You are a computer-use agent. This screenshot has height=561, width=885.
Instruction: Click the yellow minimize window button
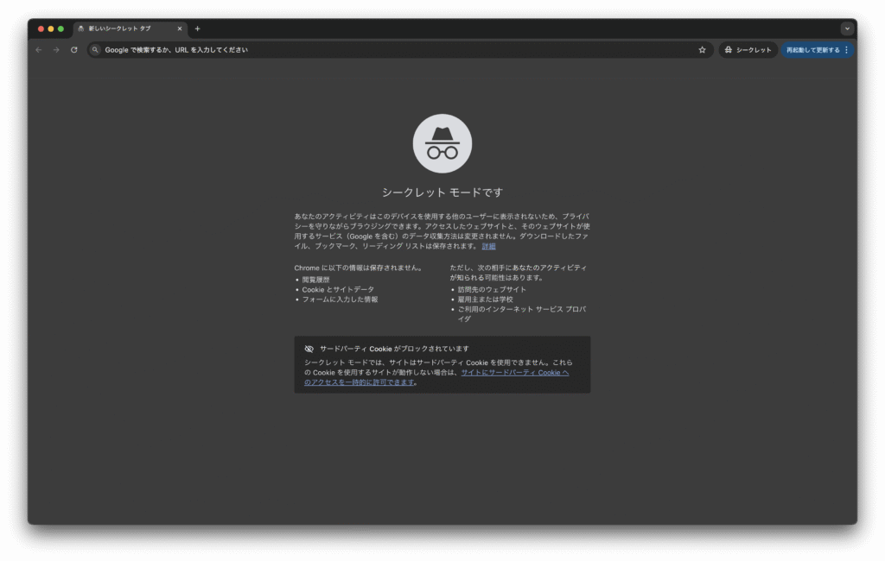[x=51, y=28]
